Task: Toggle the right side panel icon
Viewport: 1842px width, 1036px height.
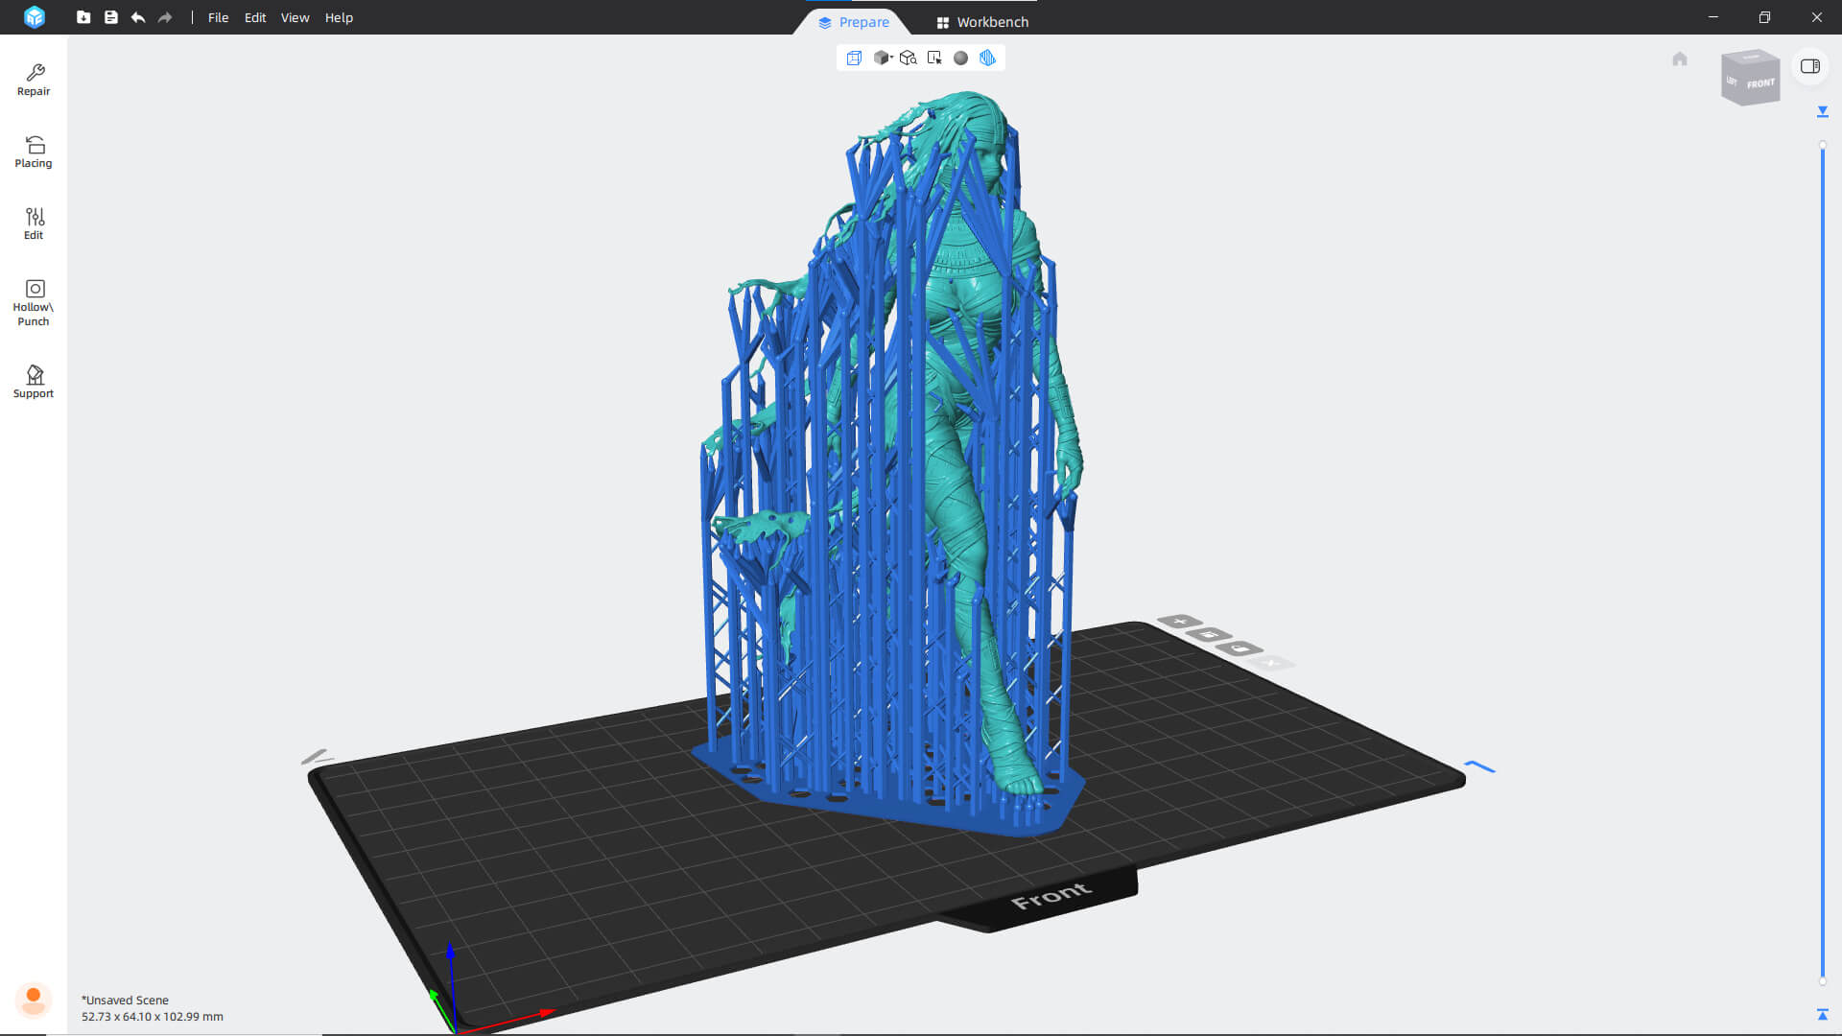Action: [1810, 66]
